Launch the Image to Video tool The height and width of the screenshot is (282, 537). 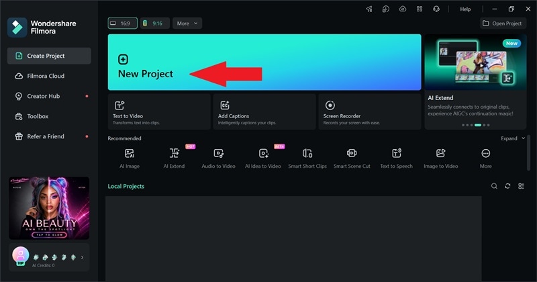pos(441,158)
